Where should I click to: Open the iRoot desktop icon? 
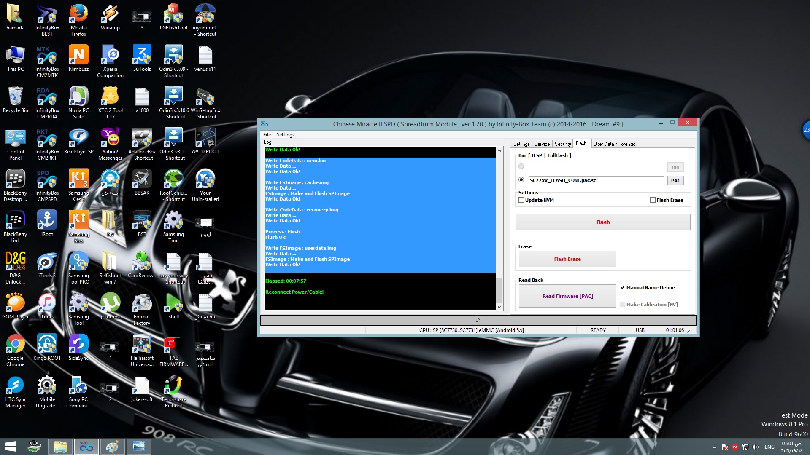pos(47,223)
